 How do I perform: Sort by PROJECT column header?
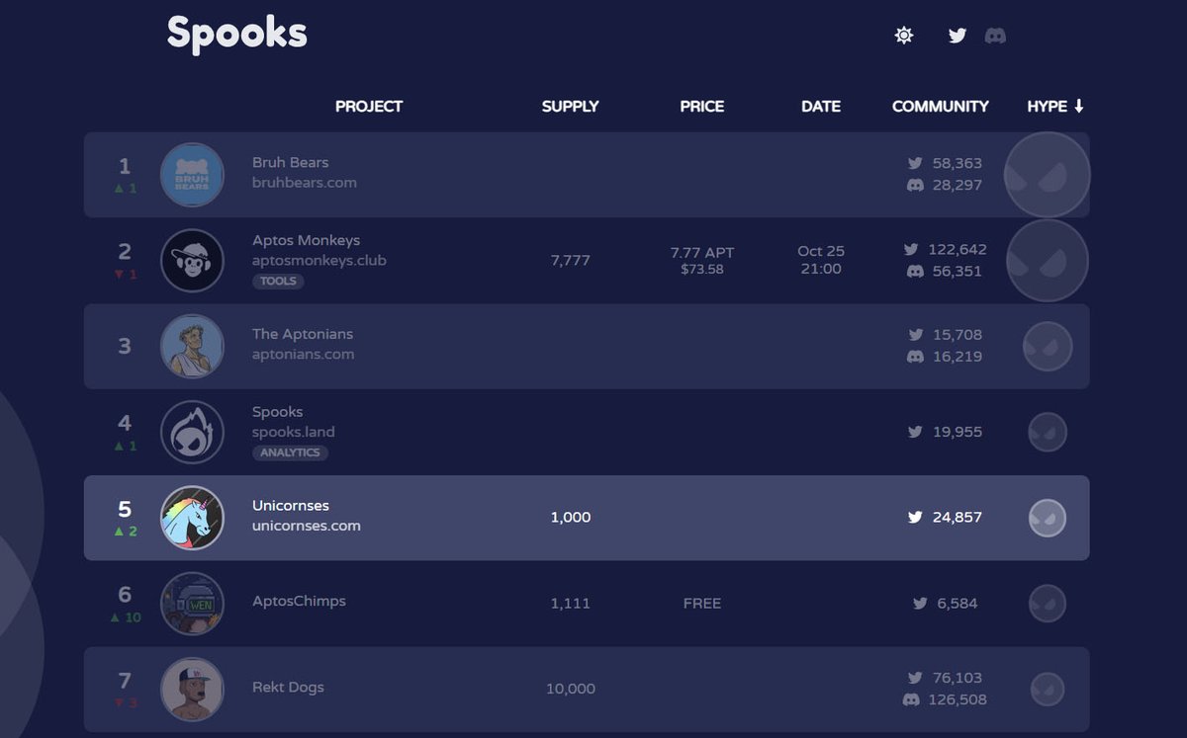pyautogui.click(x=369, y=106)
